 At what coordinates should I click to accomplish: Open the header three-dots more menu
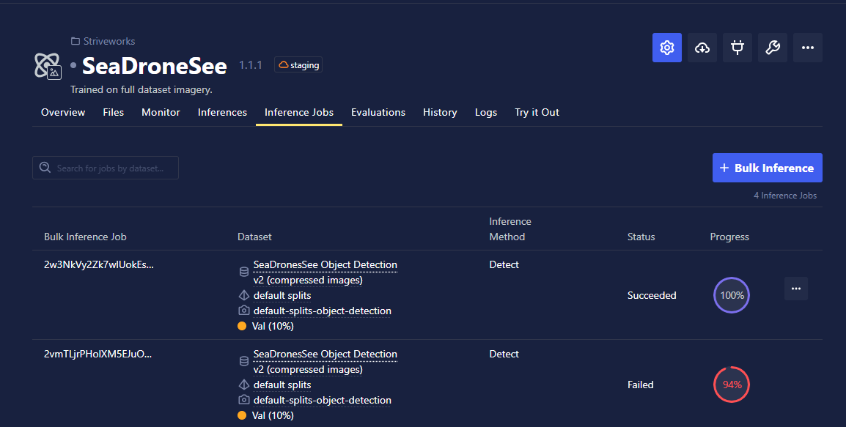coord(808,48)
